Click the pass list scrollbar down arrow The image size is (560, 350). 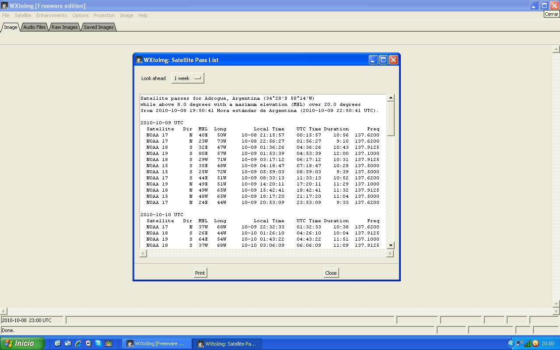pyautogui.click(x=391, y=245)
